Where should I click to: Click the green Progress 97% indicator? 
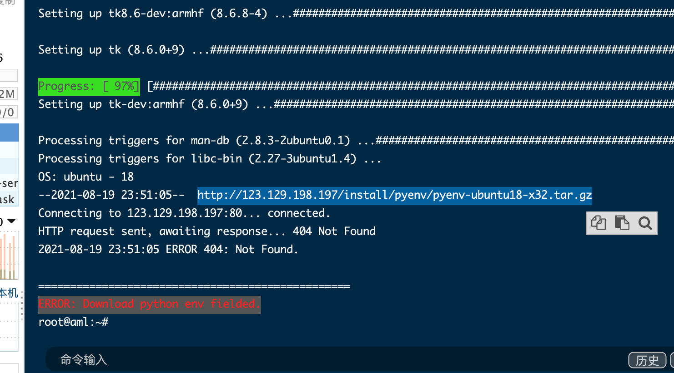tap(89, 86)
